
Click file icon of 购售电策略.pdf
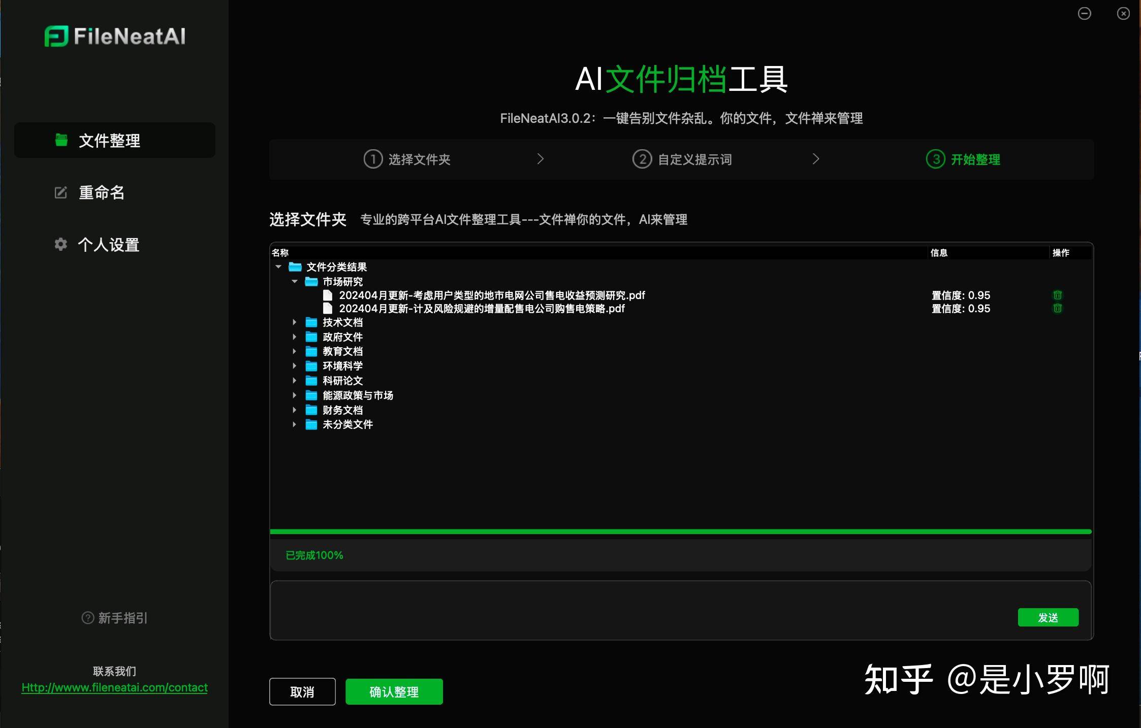click(328, 308)
